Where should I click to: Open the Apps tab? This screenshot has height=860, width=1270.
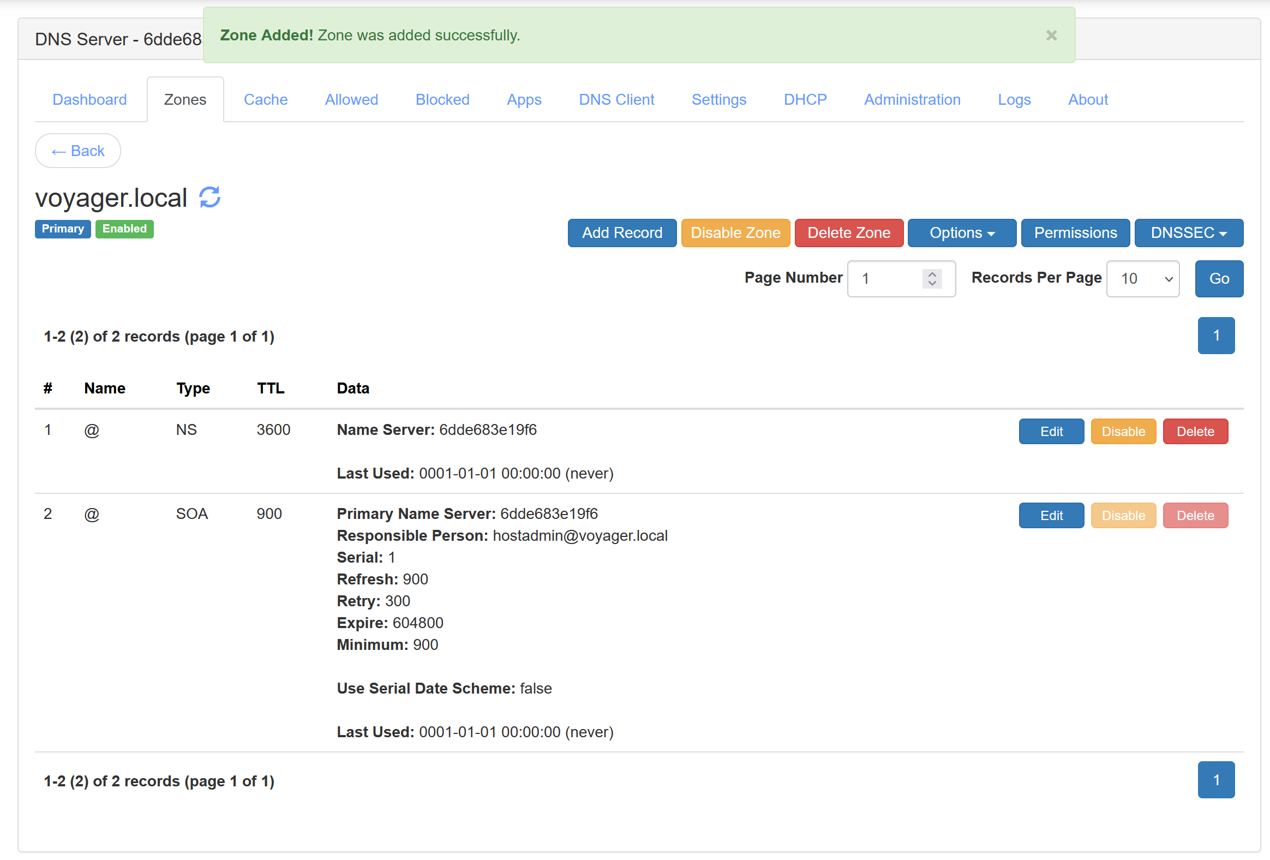tap(524, 99)
